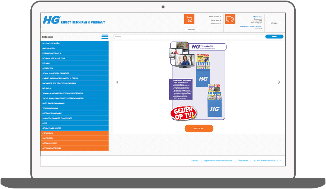The image size is (326, 189).
Task: View ORDERHISTORIE in the sidebar
Action: click(x=74, y=143)
